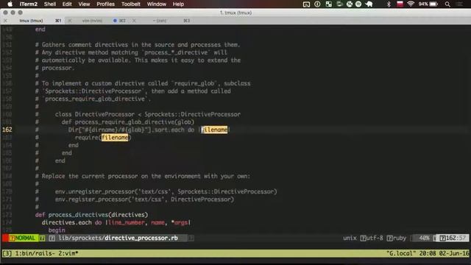Open the Profiles menu
This screenshot has width=471, height=265.
[105, 4]
